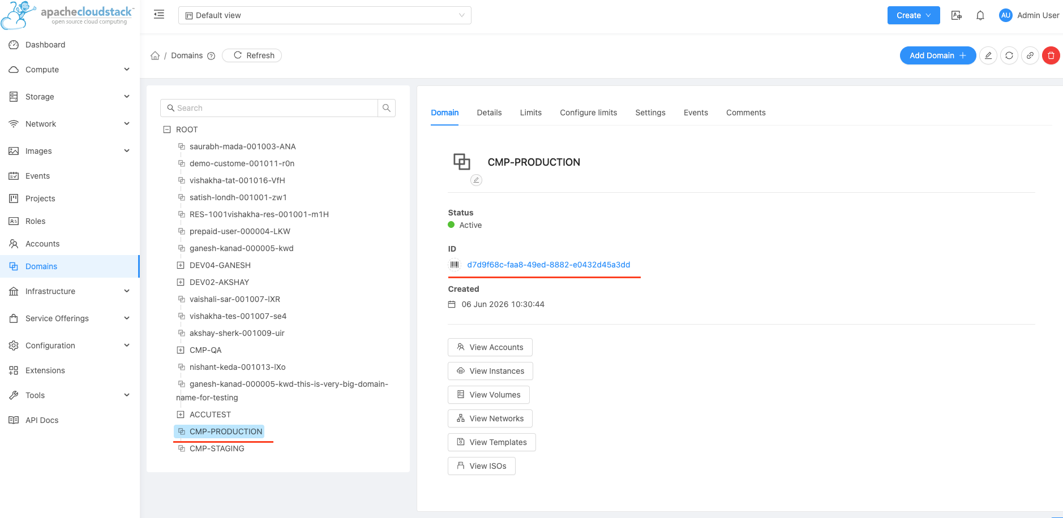Viewport: 1063px width, 518px height.
Task: Go to home breadcrumb icon
Action: tap(155, 55)
